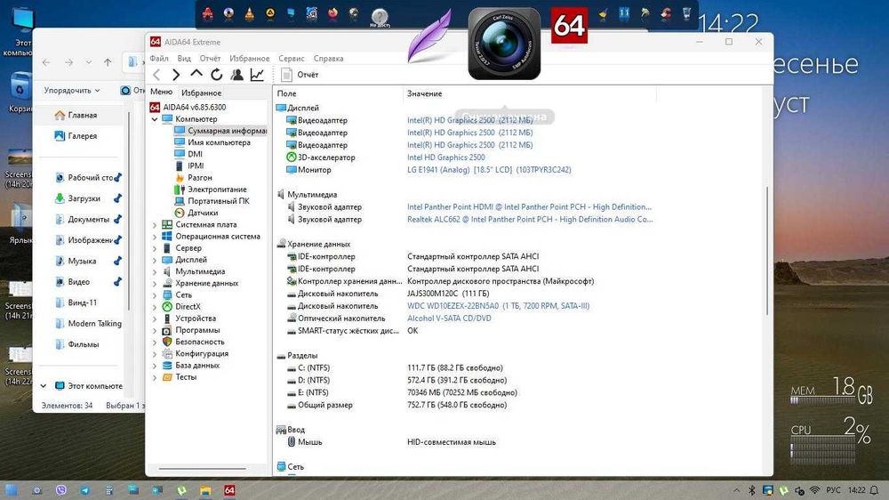This screenshot has height=500, width=889.
Task: Go back using AIDA64 left arrow button
Action: pyautogui.click(x=157, y=75)
